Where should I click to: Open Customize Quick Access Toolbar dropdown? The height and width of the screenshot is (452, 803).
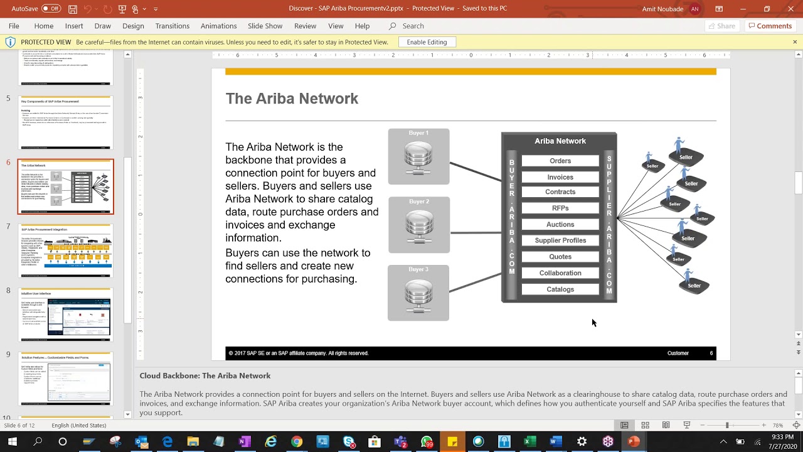[x=156, y=9]
